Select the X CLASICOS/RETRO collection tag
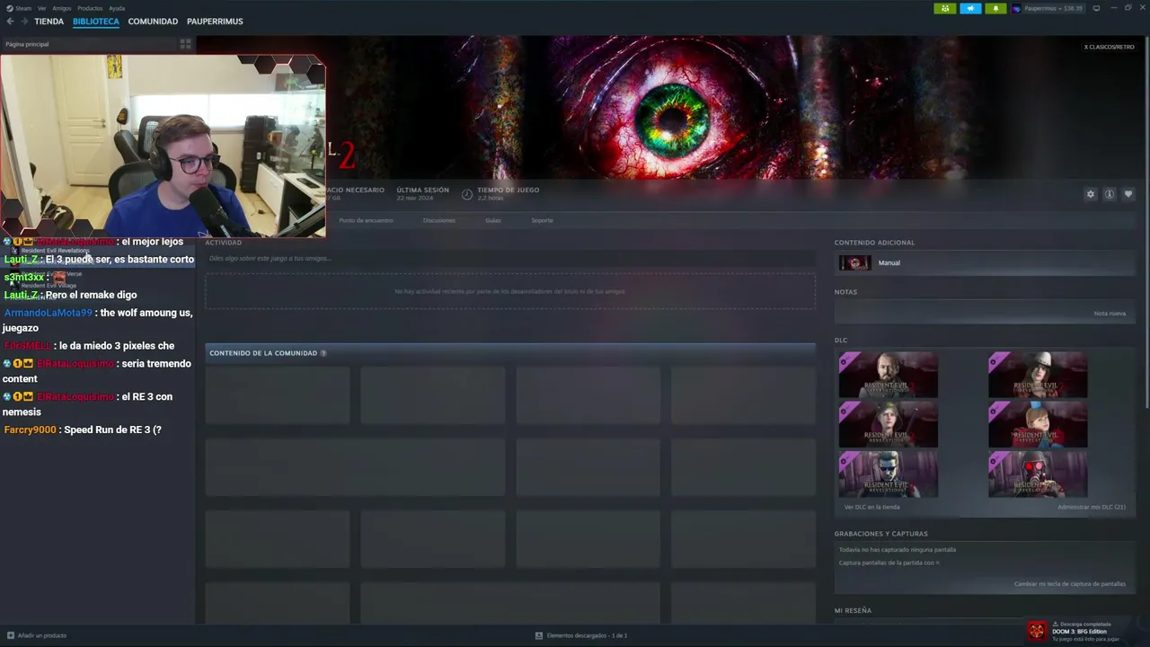Image resolution: width=1150 pixels, height=647 pixels. 1109,47
